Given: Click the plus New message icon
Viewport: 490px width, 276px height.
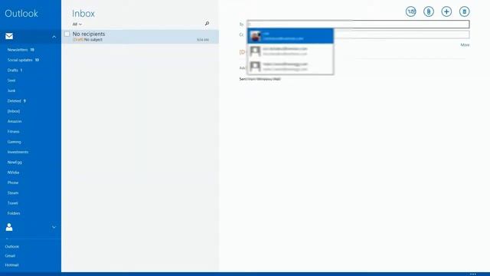Looking at the screenshot, I should [x=446, y=11].
